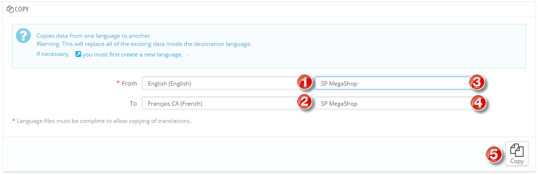The height and width of the screenshot is (175, 538).
Task: Follow the 'you must first create a new language' link
Action: (x=132, y=55)
